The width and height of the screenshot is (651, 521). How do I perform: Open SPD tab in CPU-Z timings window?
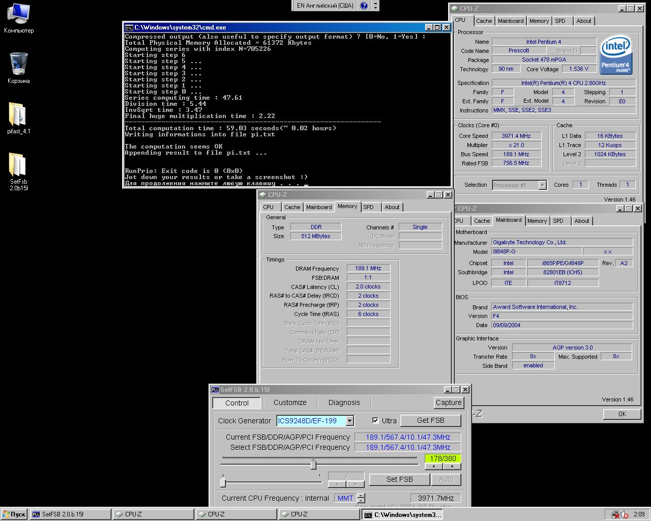(368, 207)
